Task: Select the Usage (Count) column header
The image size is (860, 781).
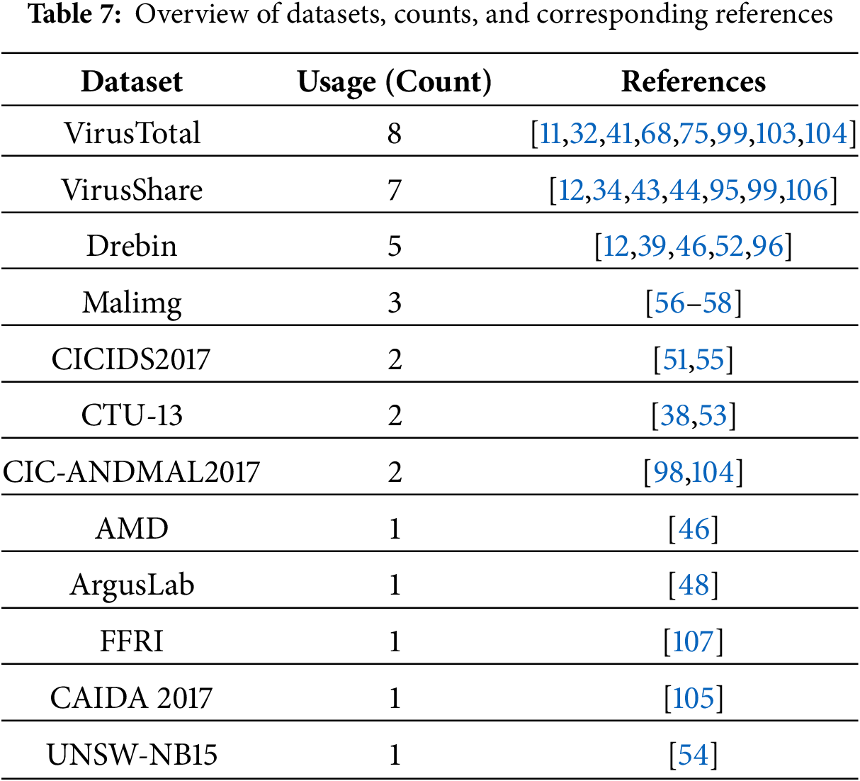Action: pos(394,82)
